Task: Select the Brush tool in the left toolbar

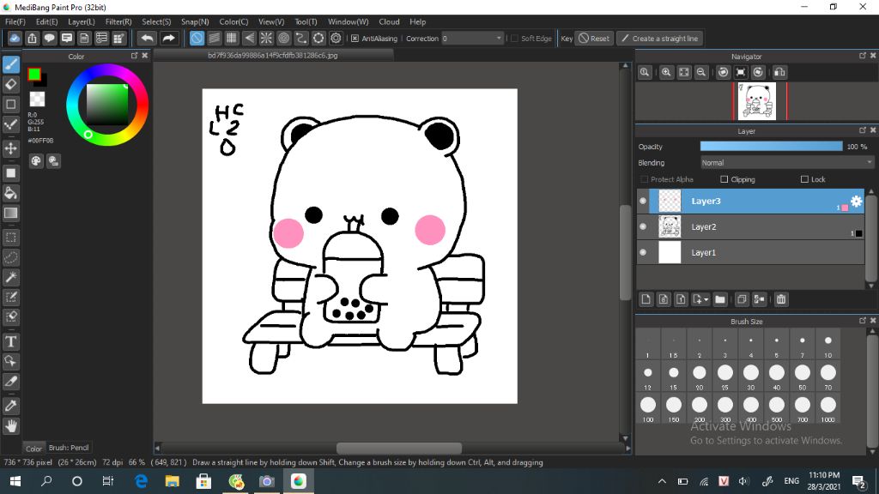Action: 10,64
